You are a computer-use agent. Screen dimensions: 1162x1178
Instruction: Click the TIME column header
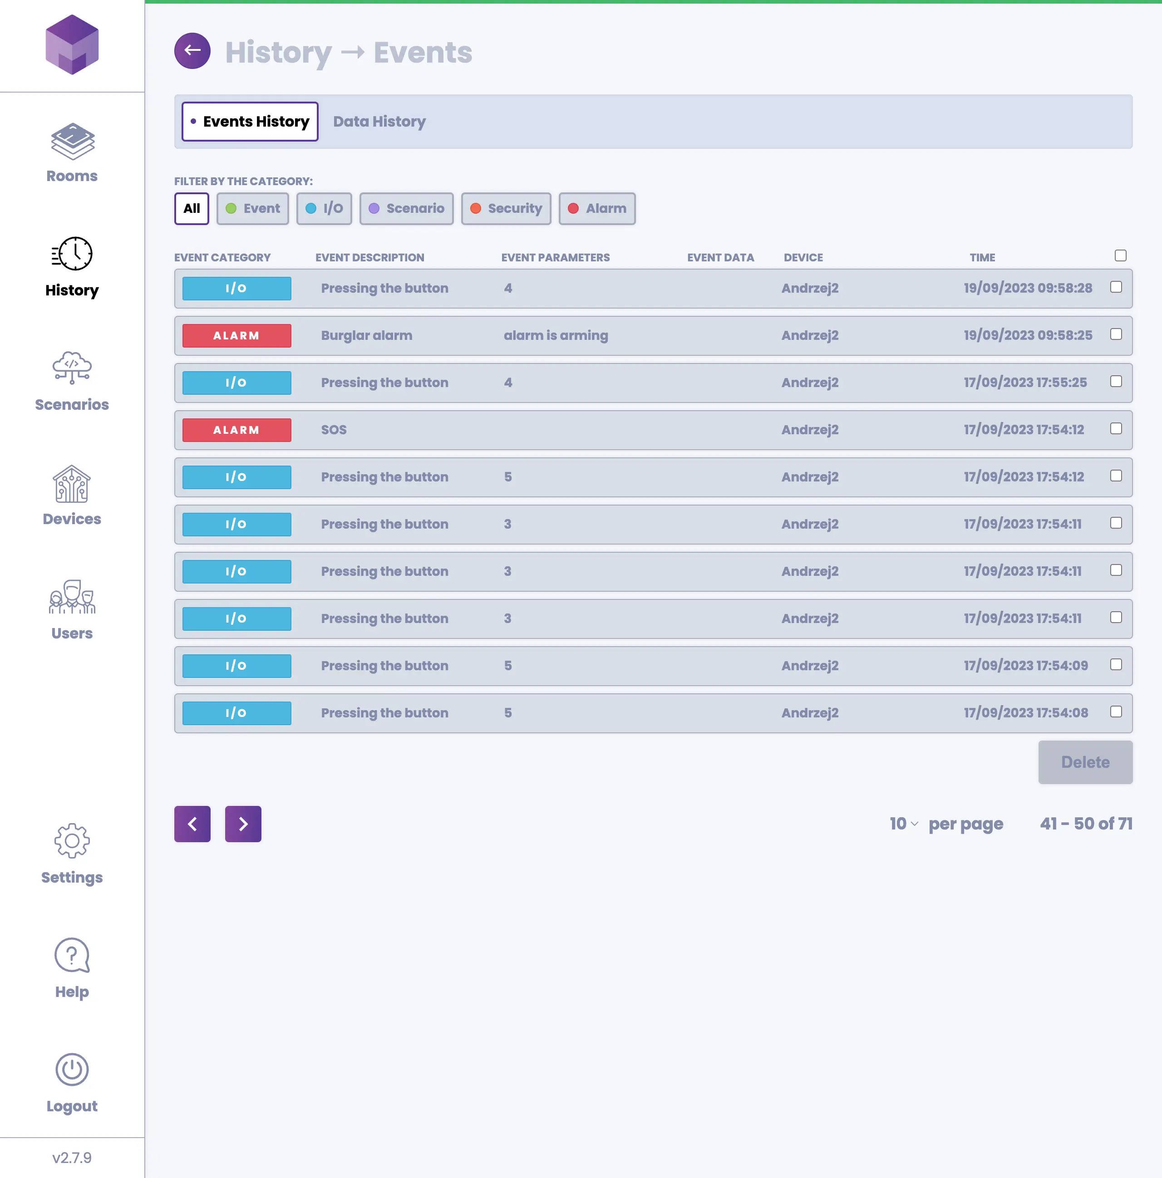982,257
